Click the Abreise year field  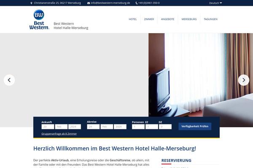point(120,127)
